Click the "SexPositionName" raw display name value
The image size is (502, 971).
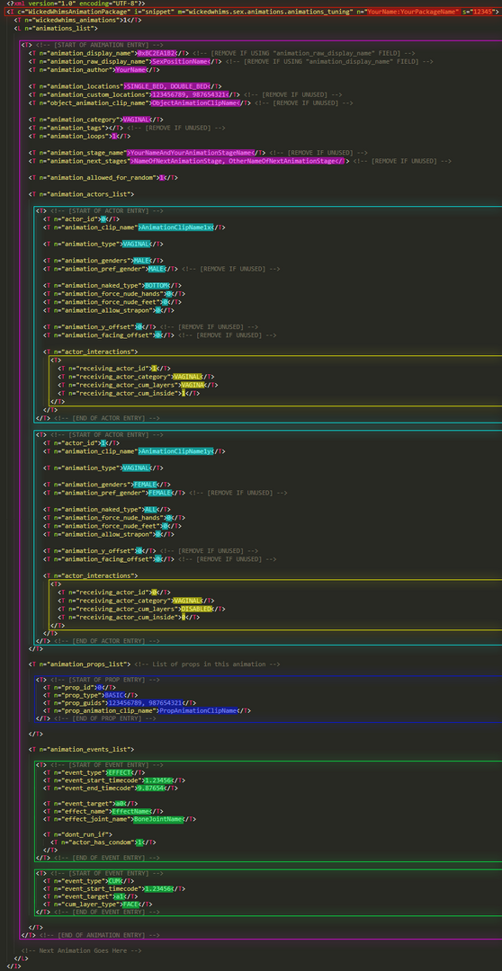click(x=178, y=61)
